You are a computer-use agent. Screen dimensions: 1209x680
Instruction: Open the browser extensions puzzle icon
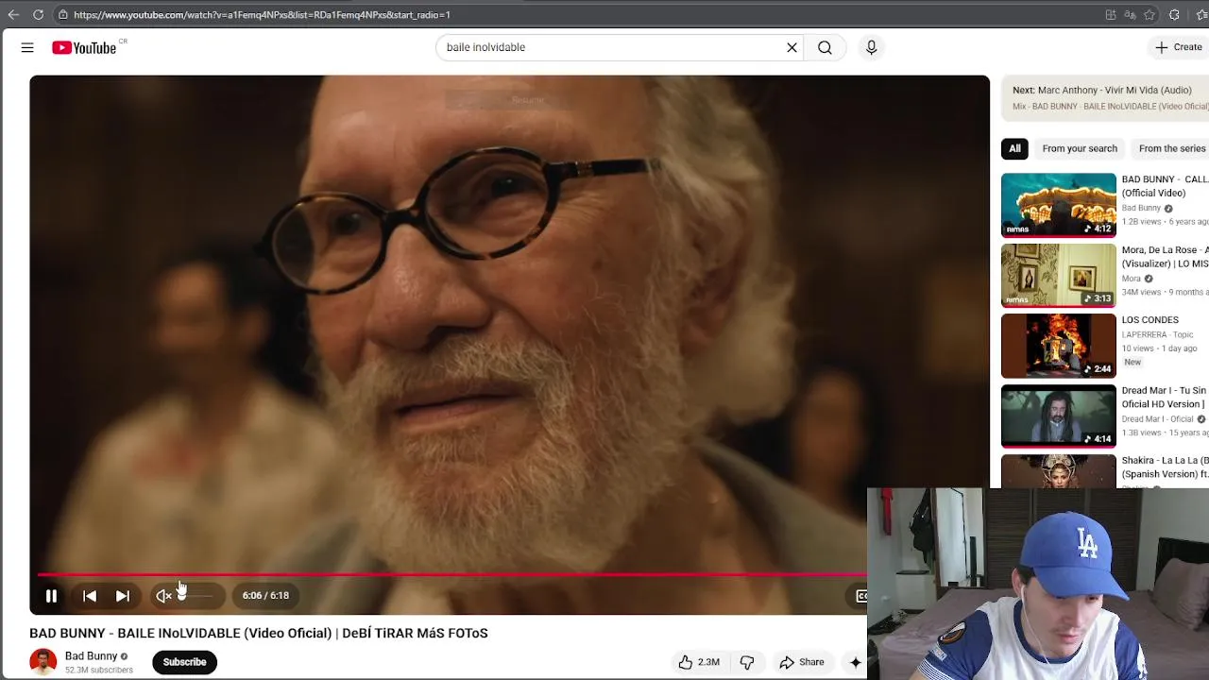pyautogui.click(x=1174, y=14)
